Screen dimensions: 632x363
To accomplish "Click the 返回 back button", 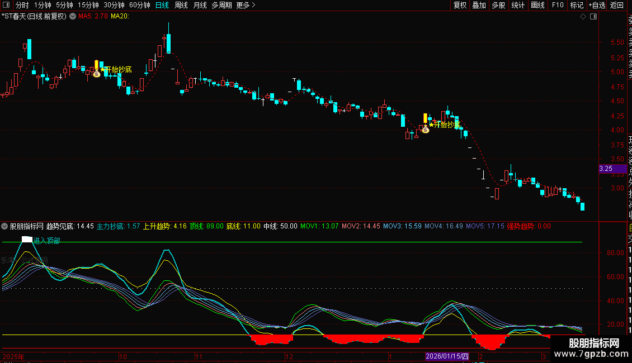I will (617, 5).
